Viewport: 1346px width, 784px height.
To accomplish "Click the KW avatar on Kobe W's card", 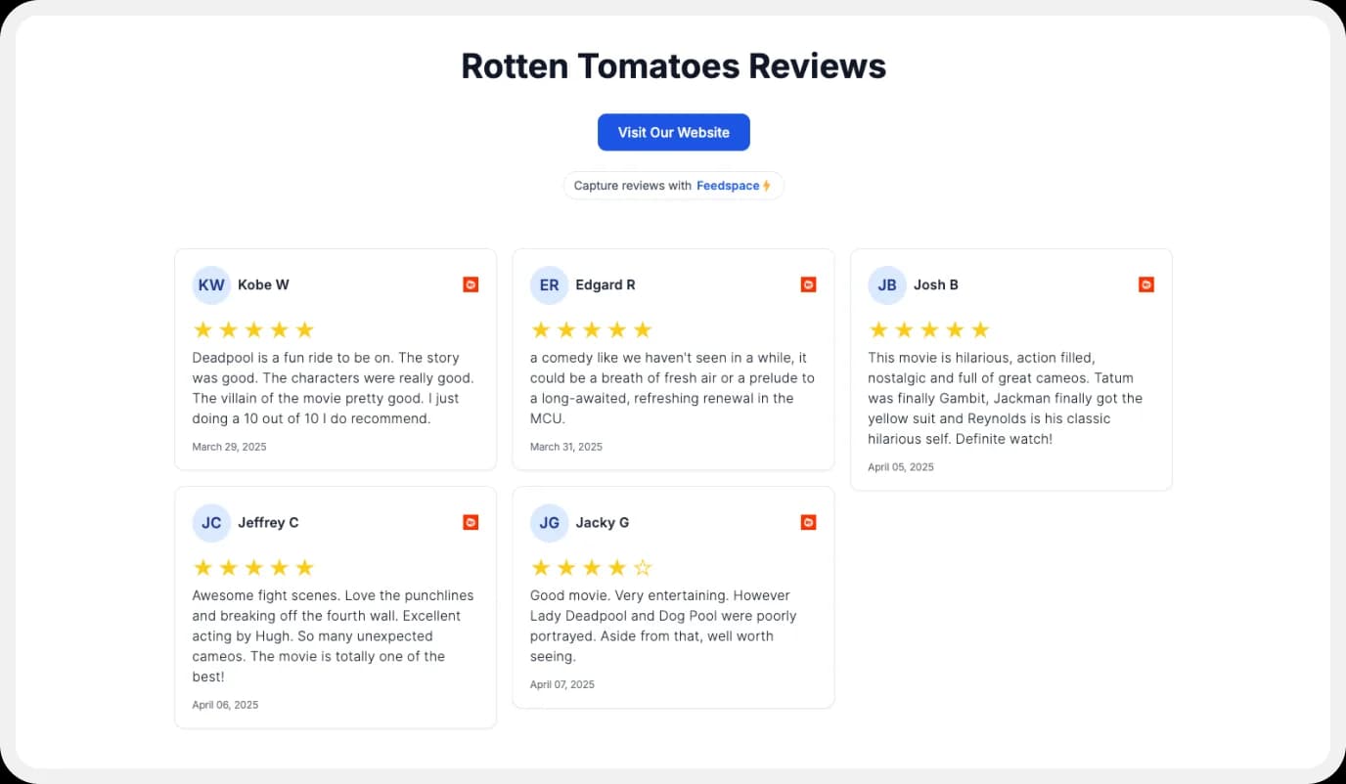I will pyautogui.click(x=211, y=284).
